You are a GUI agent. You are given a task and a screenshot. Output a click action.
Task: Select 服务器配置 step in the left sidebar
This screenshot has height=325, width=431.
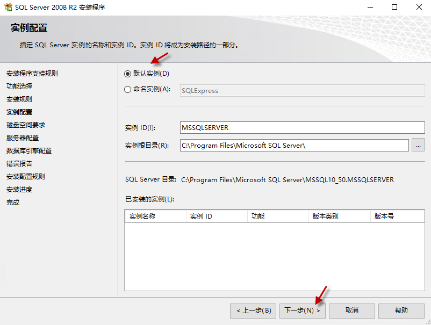pos(23,138)
